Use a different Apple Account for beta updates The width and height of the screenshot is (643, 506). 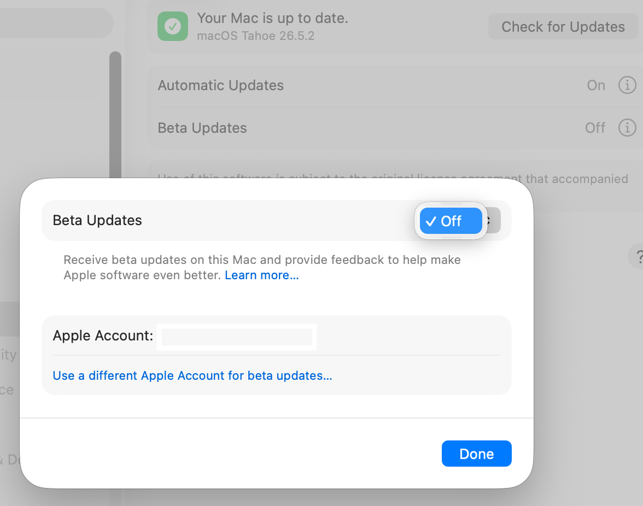[192, 375]
